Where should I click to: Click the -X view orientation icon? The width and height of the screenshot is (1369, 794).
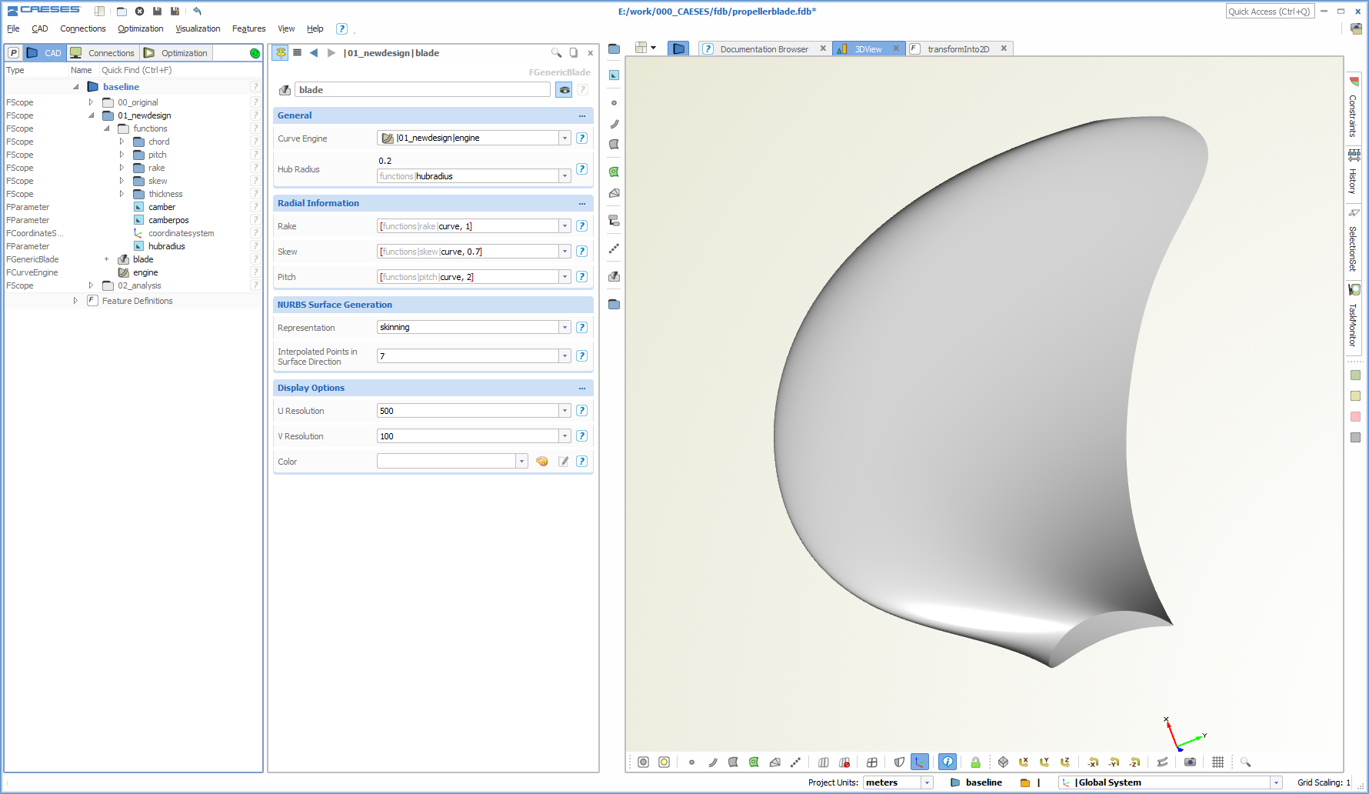coord(1093,762)
